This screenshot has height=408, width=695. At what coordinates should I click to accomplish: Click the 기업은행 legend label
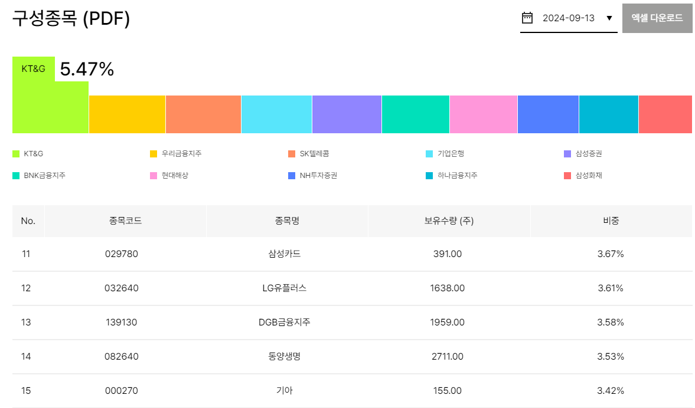[451, 153]
